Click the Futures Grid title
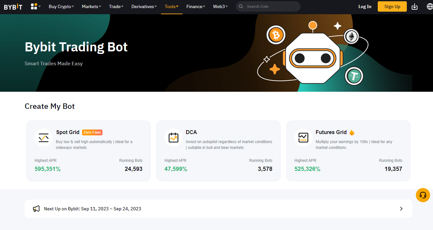433x230 pixels. pos(331,132)
